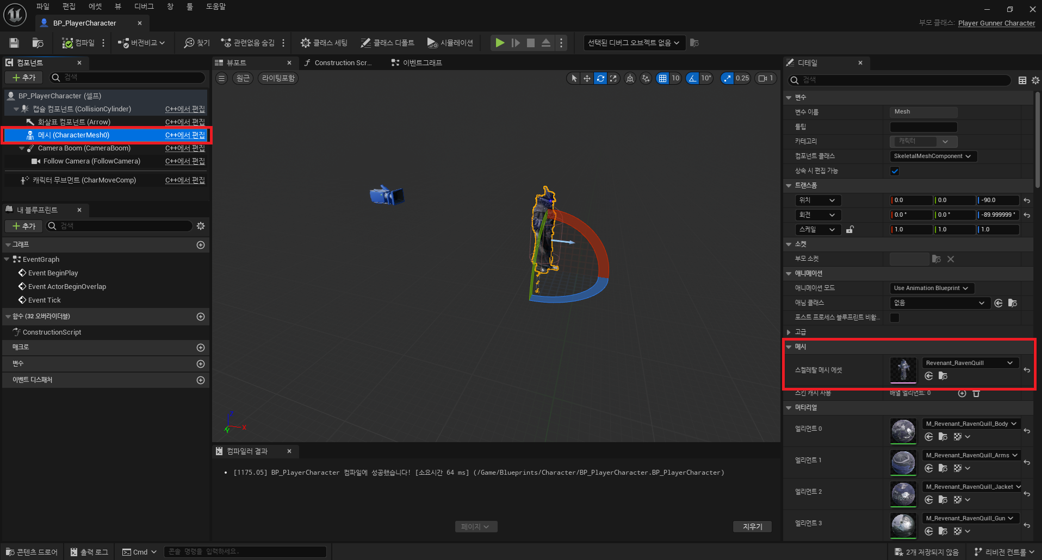
Task: Open the 도움말 menu
Action: click(x=216, y=7)
